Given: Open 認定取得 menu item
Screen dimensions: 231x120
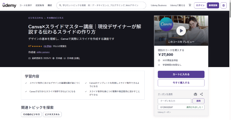Looking at the screenshot, I should point(40,5).
